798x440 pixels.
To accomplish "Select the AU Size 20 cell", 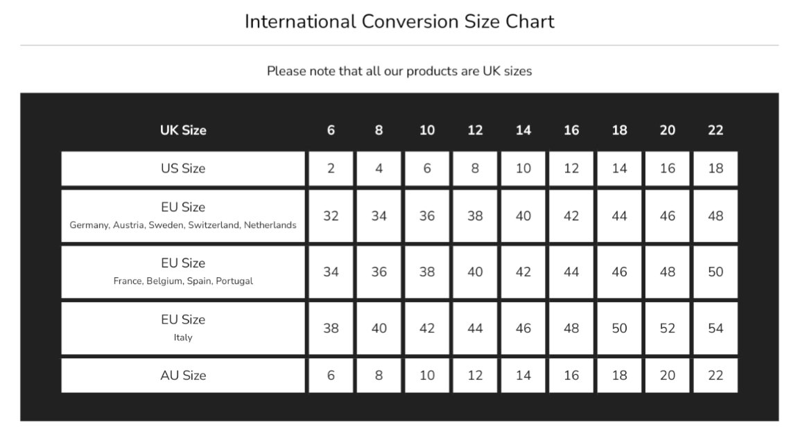I will (668, 376).
